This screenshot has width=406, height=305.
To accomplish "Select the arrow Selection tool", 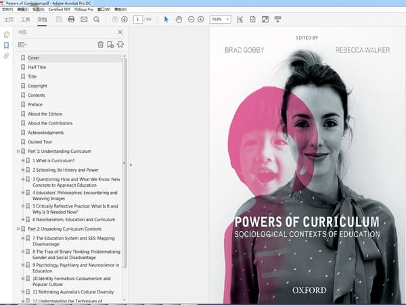I will coord(166,20).
